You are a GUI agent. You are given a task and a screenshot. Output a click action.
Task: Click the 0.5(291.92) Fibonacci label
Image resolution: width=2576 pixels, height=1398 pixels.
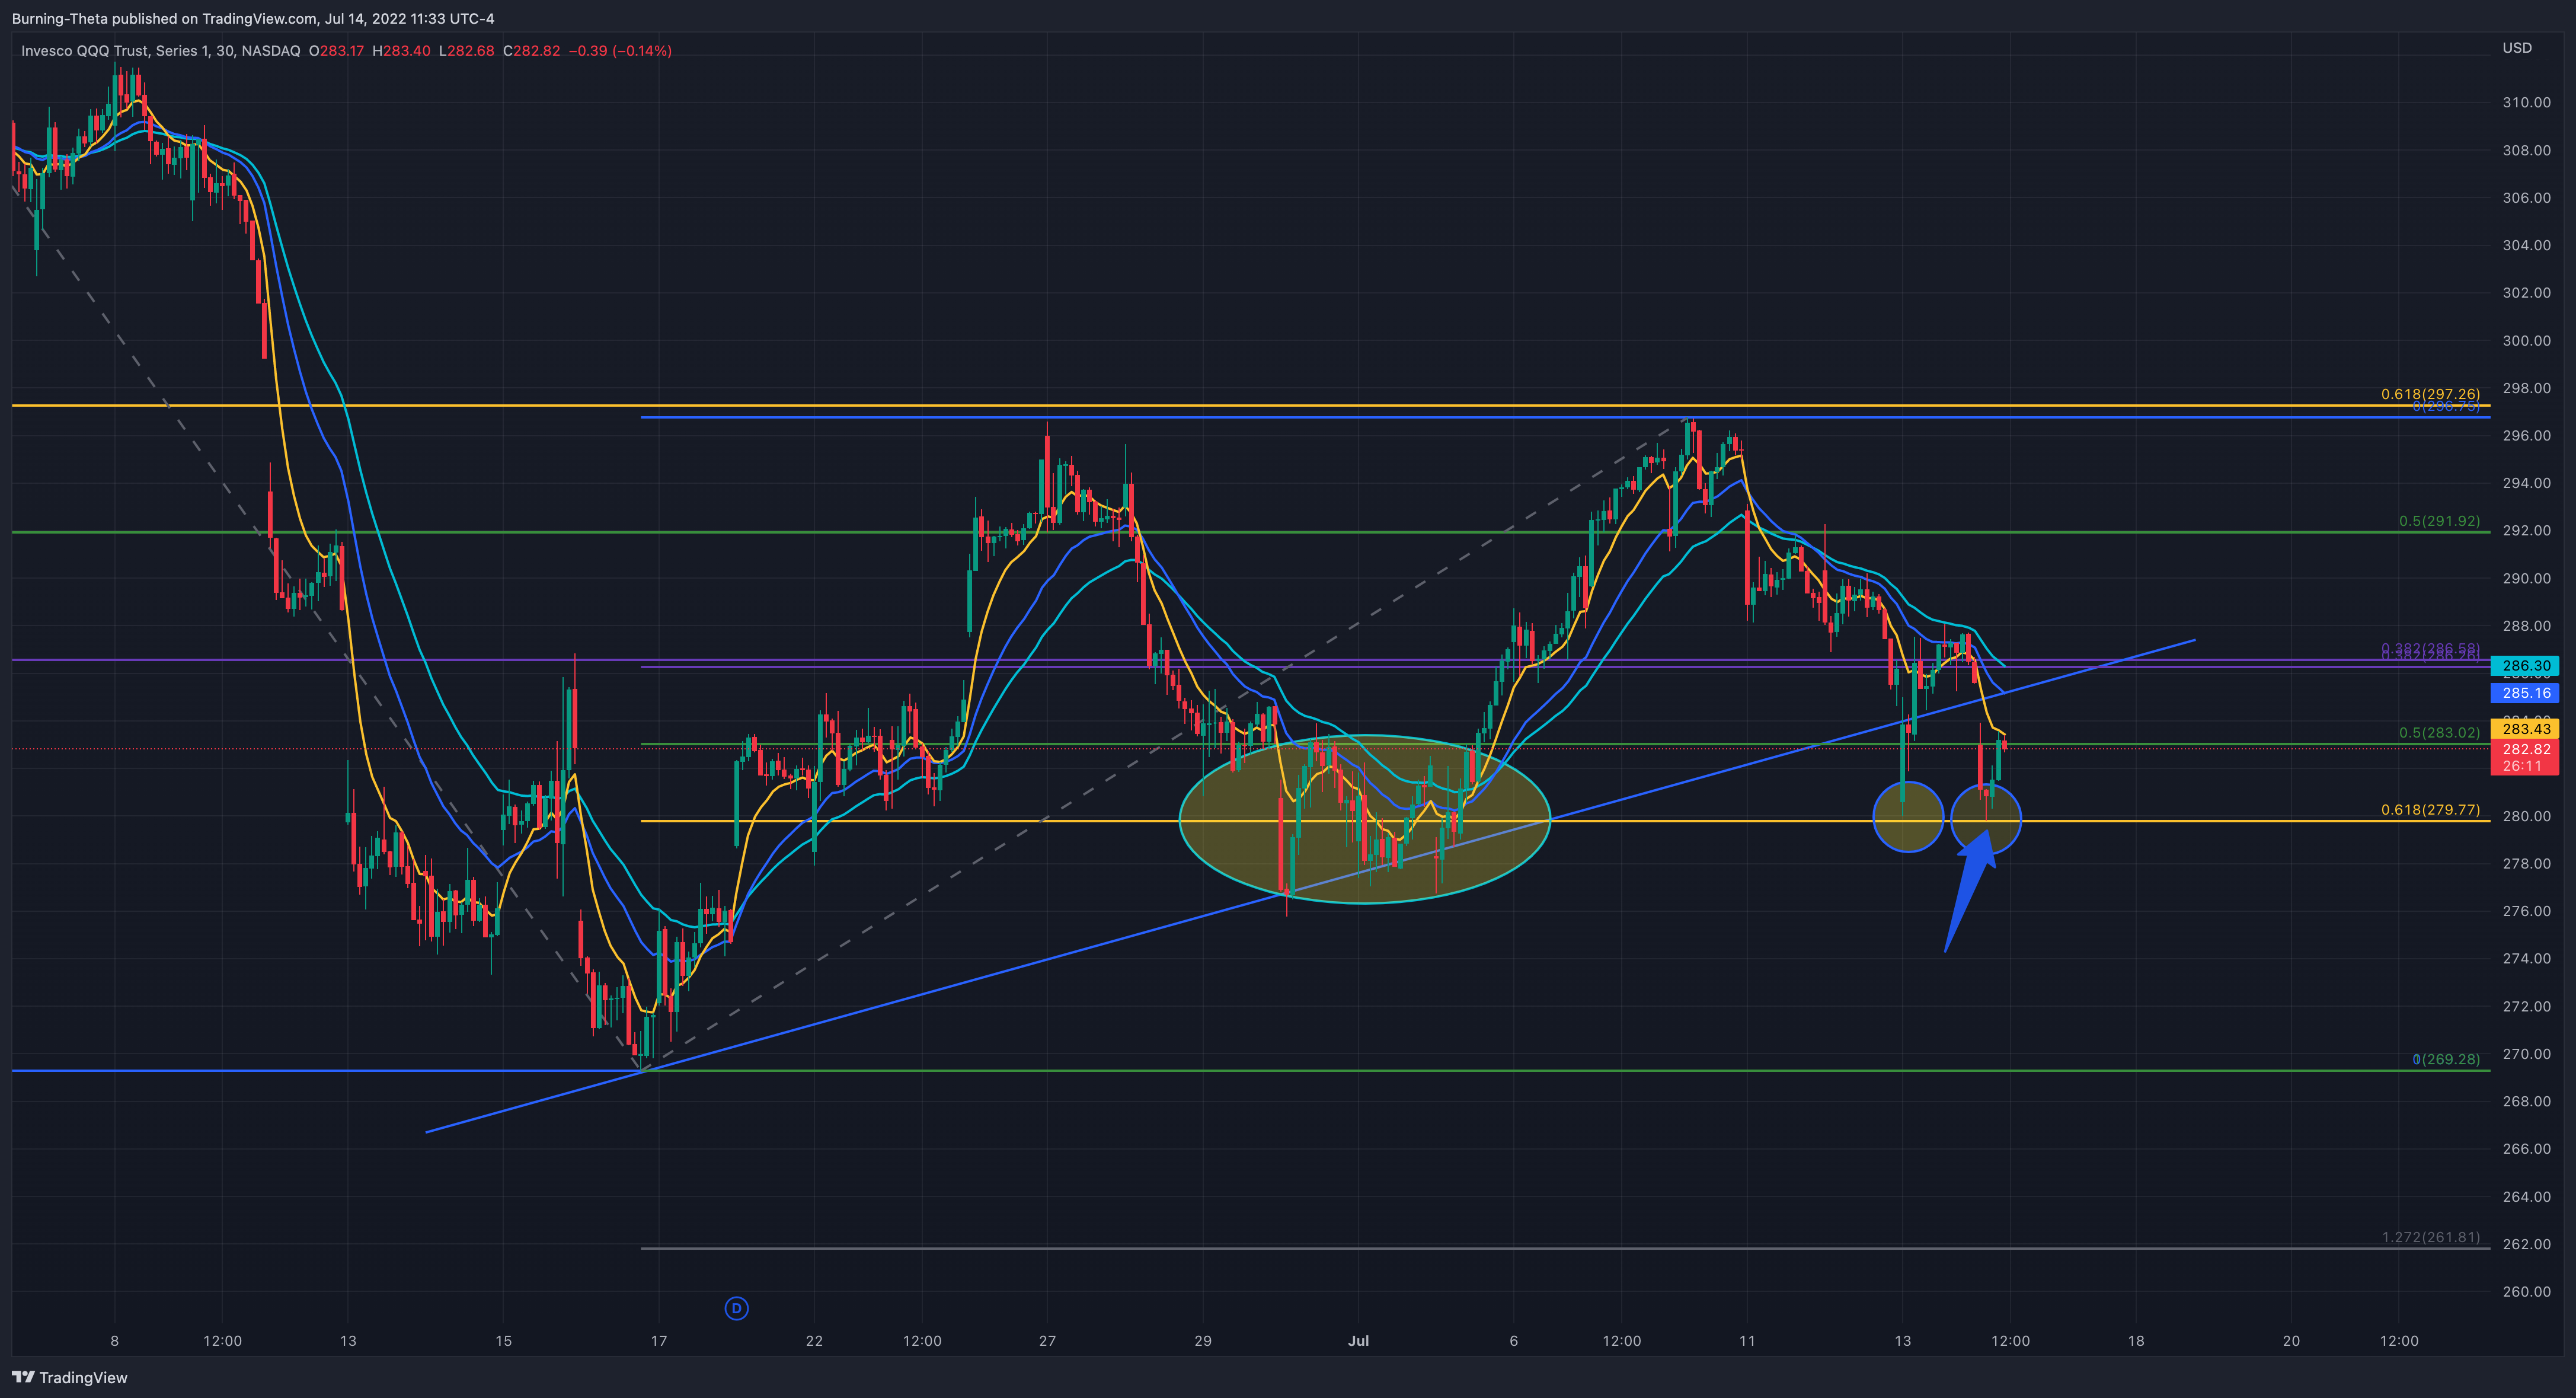point(2439,521)
